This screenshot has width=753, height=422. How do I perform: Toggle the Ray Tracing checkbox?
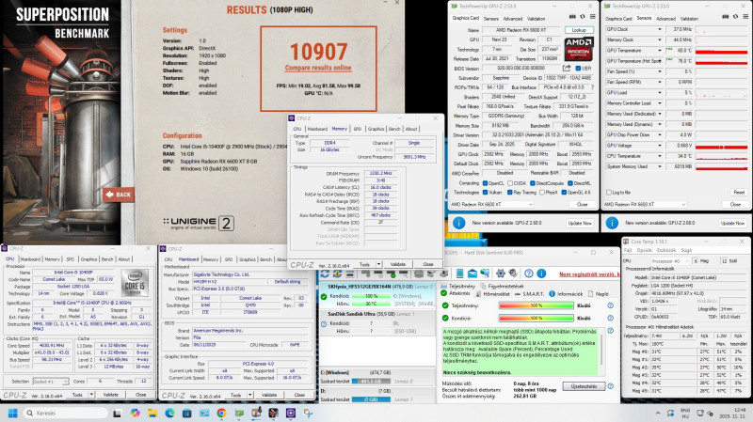(x=510, y=193)
